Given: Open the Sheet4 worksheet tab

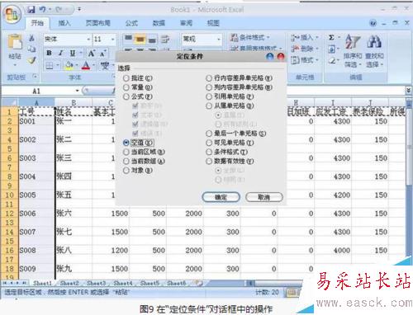Looking at the screenshot, I should click(123, 283).
